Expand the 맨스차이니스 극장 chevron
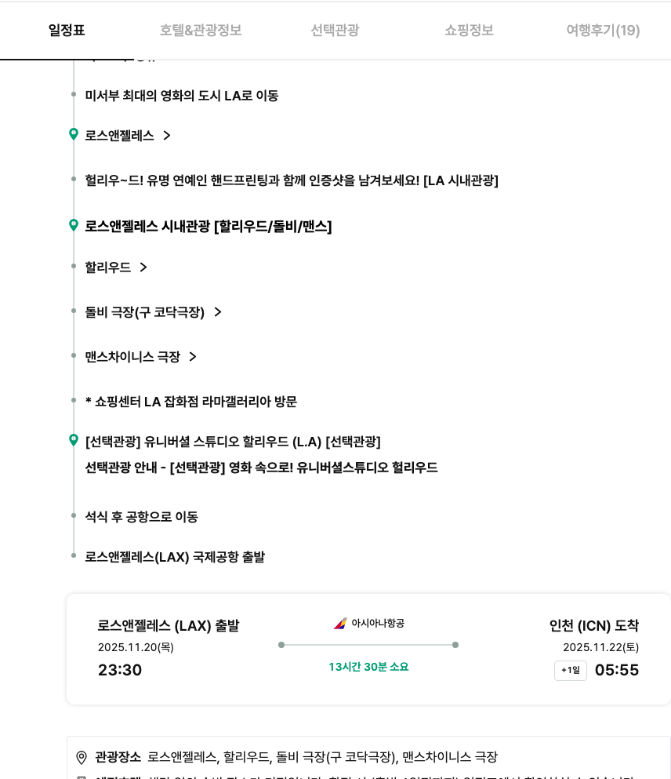The width and height of the screenshot is (671, 779). [193, 357]
